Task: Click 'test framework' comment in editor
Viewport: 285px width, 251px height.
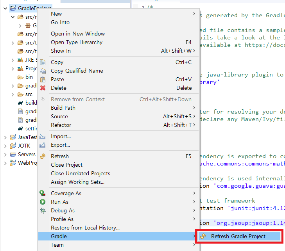Action: point(231,201)
